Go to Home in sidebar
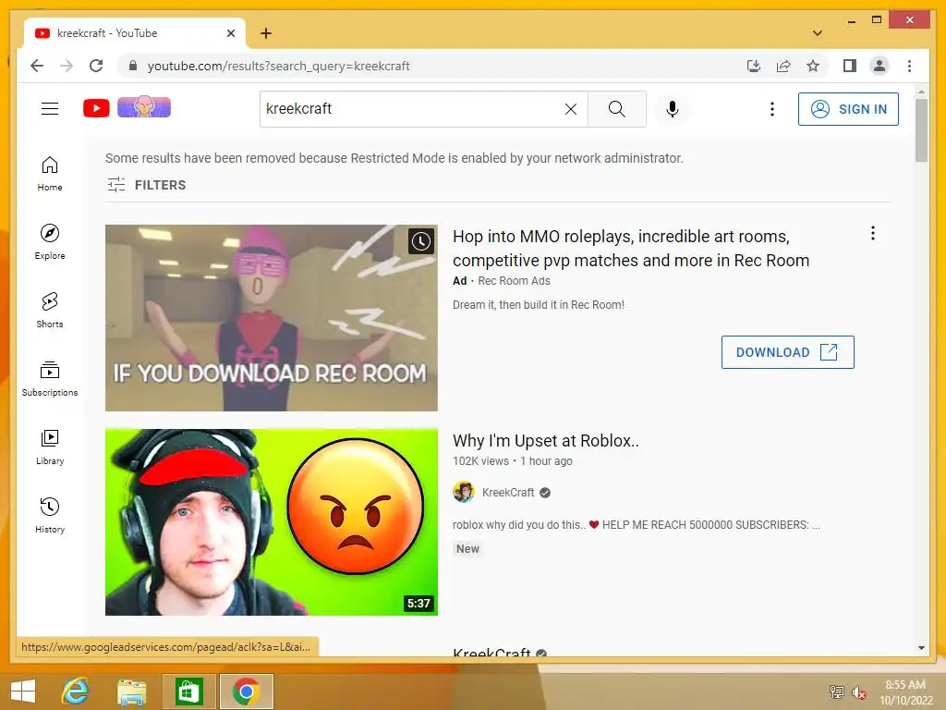Screen dimensions: 946x710 pos(50,174)
